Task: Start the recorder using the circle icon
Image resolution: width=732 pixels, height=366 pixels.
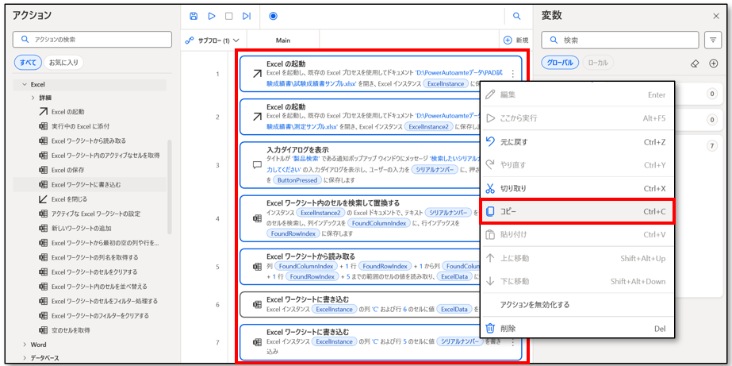Action: (273, 16)
